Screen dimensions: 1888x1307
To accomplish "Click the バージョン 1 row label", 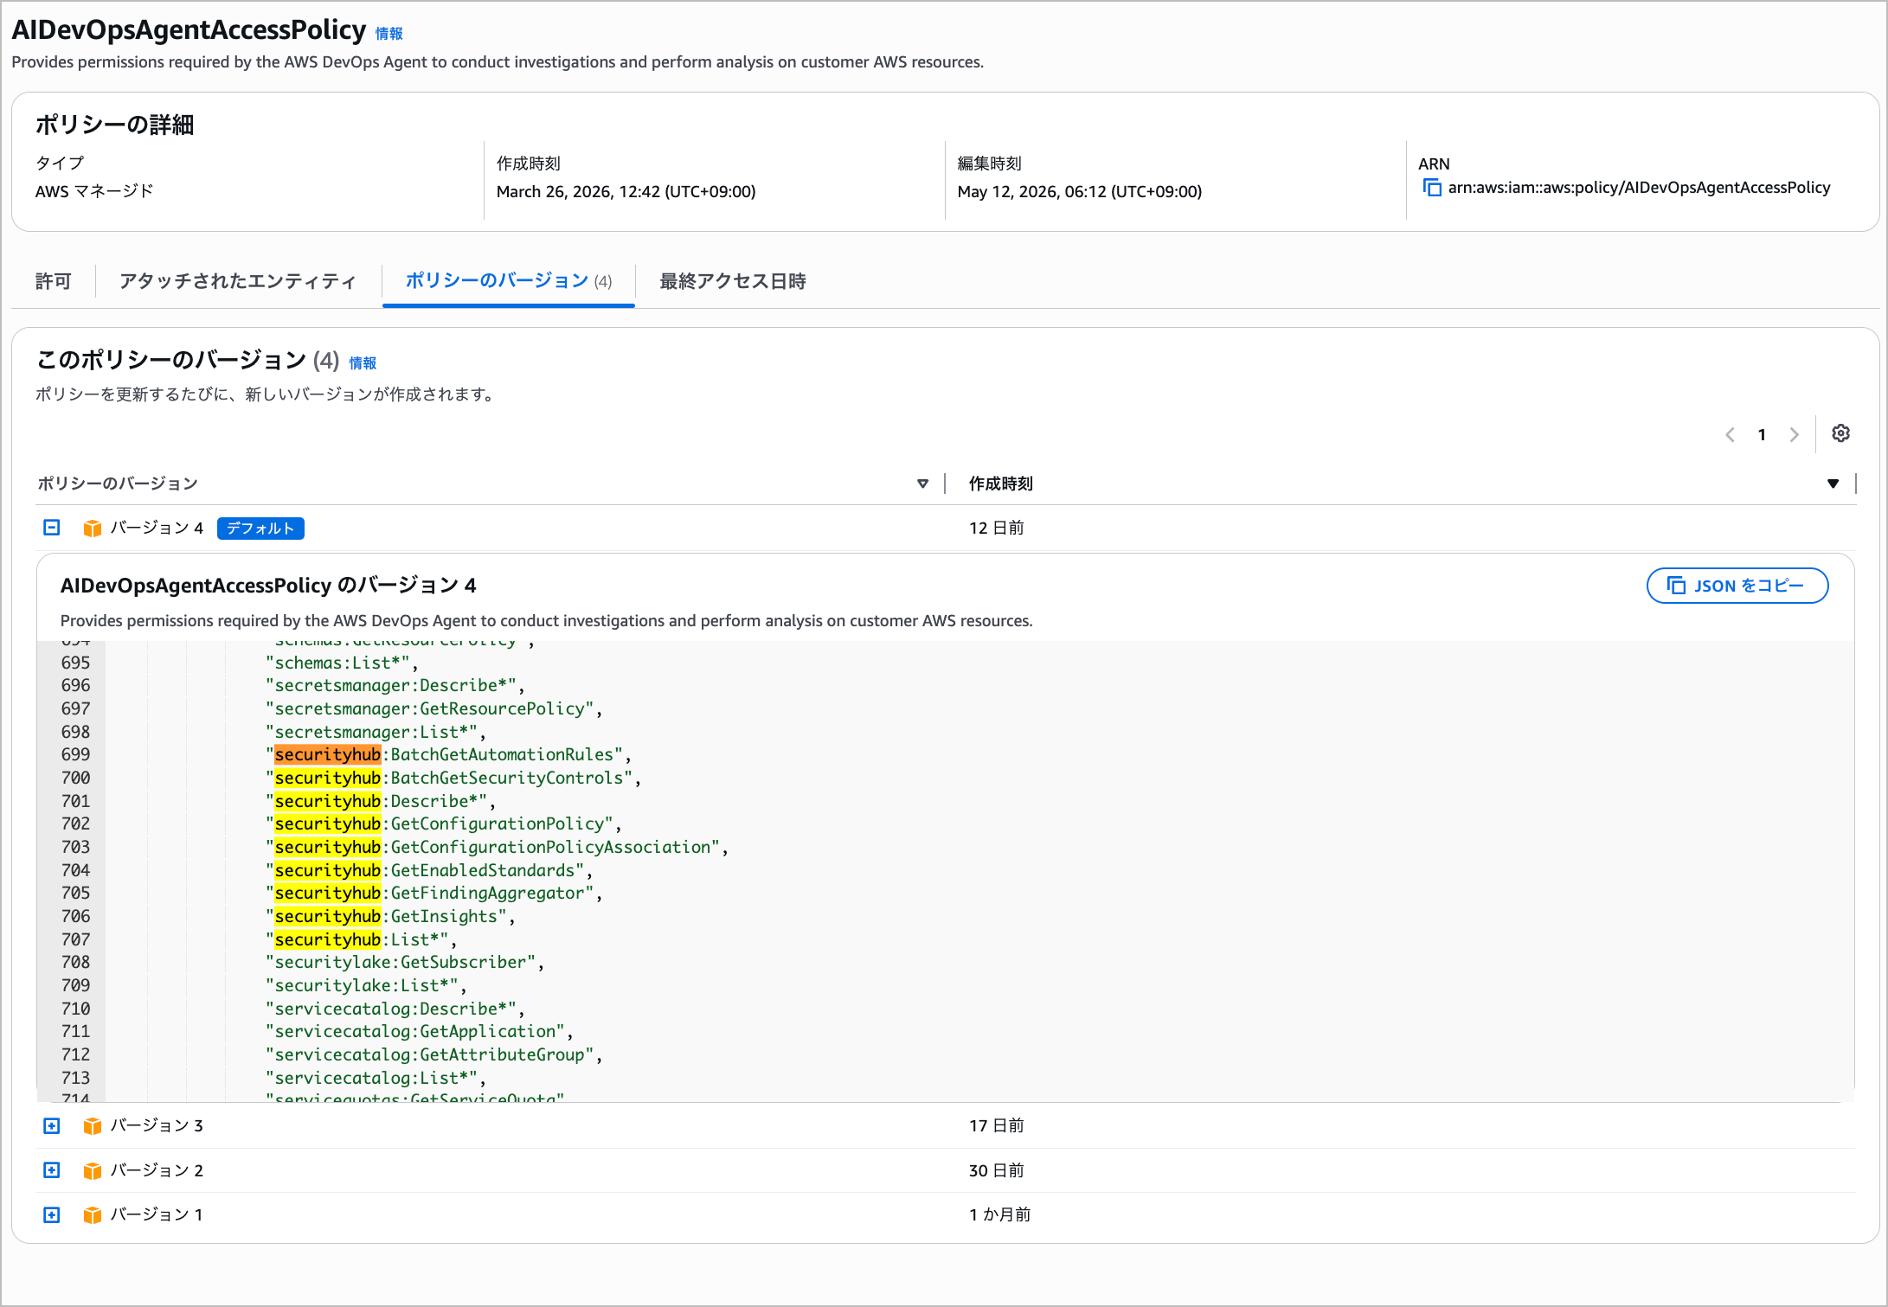I will pos(157,1214).
